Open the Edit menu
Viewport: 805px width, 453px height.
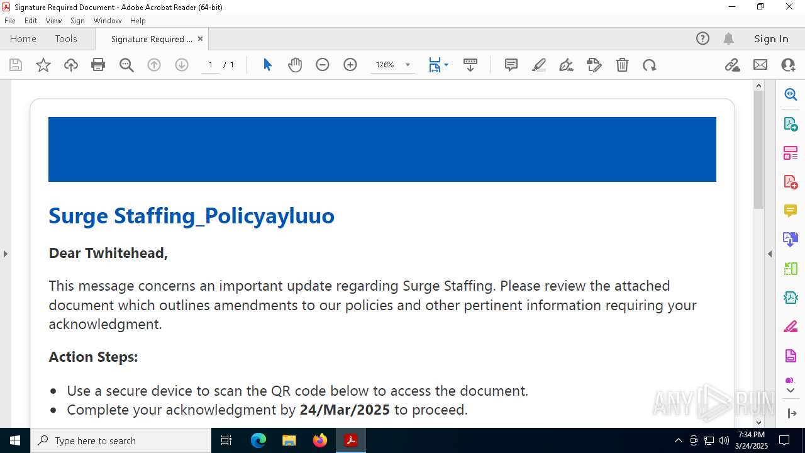point(31,21)
